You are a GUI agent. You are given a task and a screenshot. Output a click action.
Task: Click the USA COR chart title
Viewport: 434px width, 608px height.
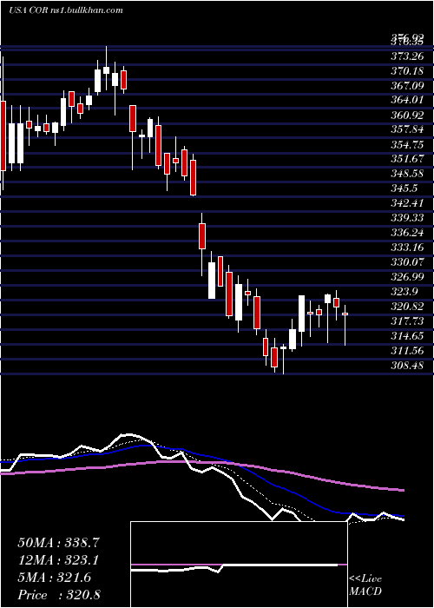[66, 10]
